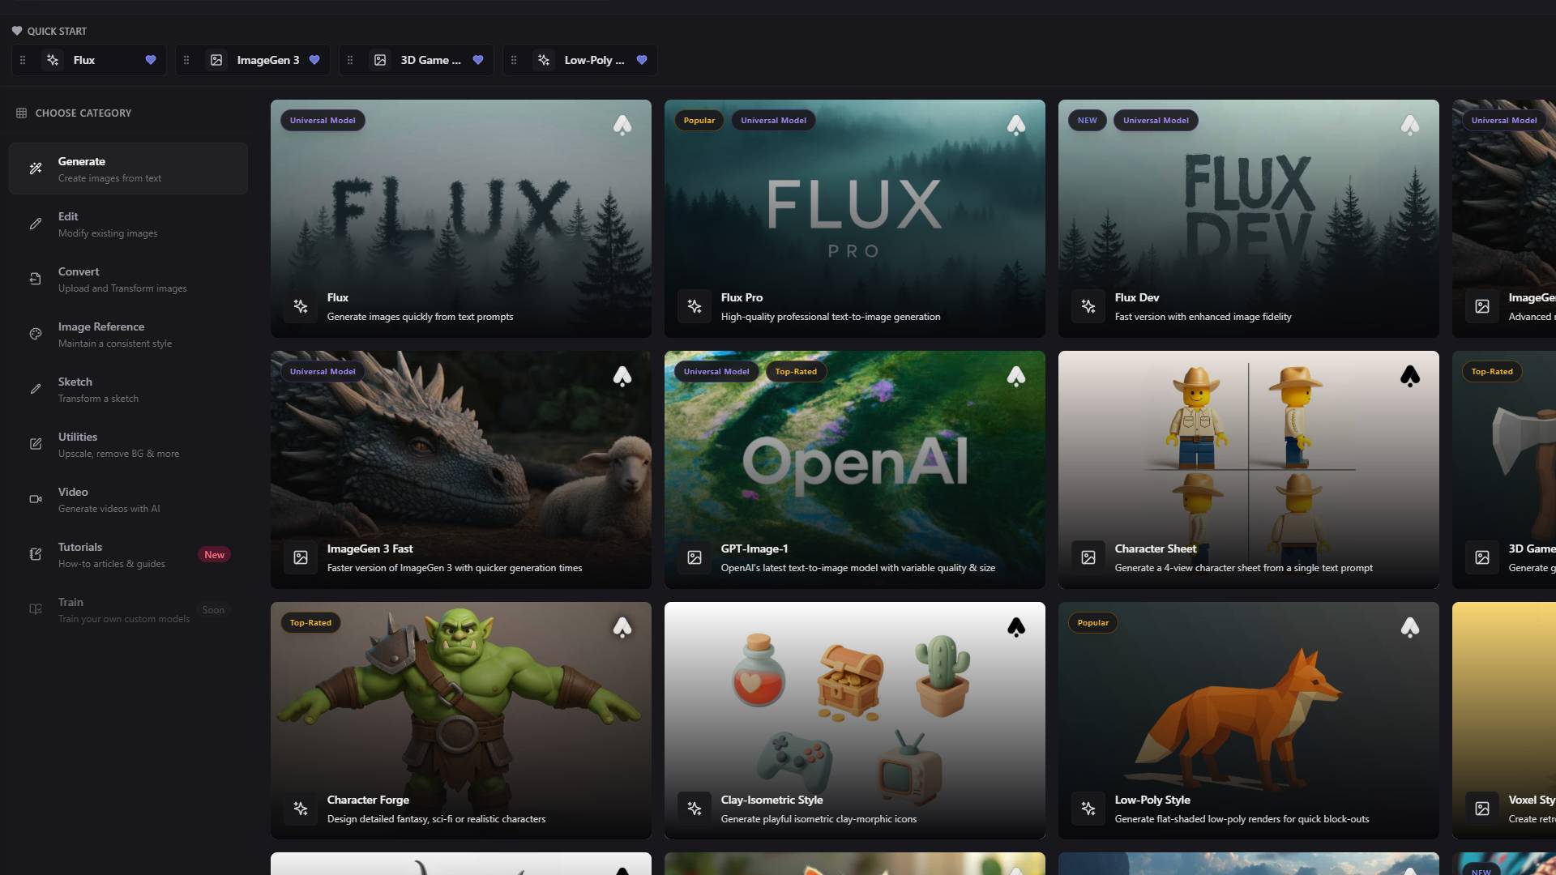
Task: Click the spade icon on the Flux Pro card
Action: (x=1016, y=125)
